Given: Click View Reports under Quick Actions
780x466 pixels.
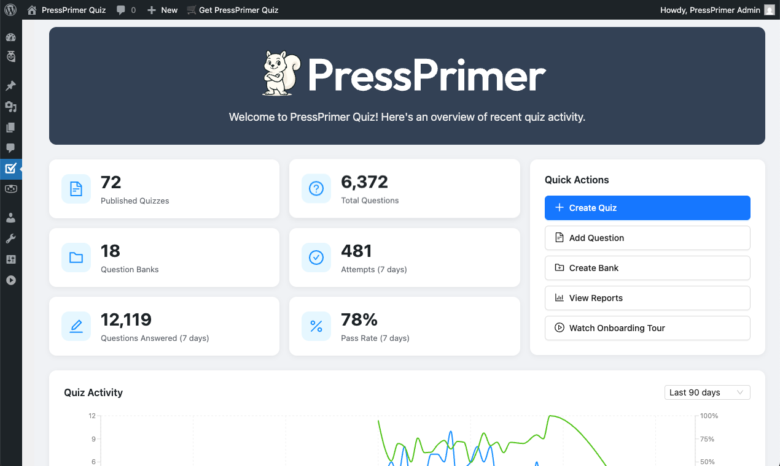Looking at the screenshot, I should click(x=647, y=298).
